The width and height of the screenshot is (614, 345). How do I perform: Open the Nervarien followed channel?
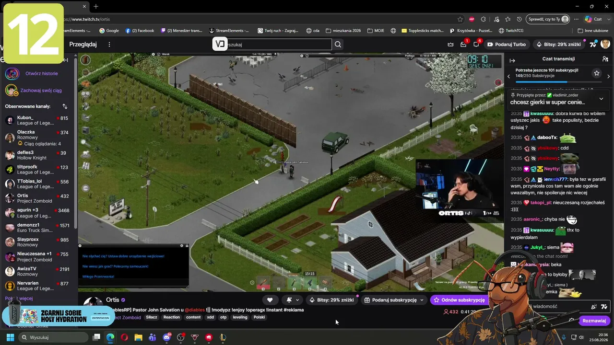[x=38, y=286]
